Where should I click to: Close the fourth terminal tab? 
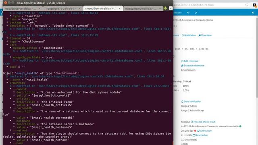tap(160, 8)
